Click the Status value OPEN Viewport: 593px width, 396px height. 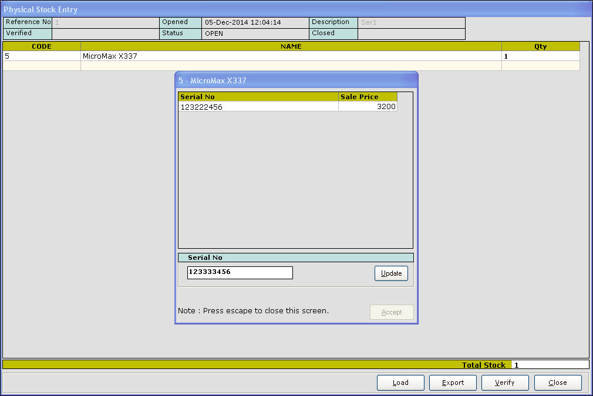coord(255,33)
